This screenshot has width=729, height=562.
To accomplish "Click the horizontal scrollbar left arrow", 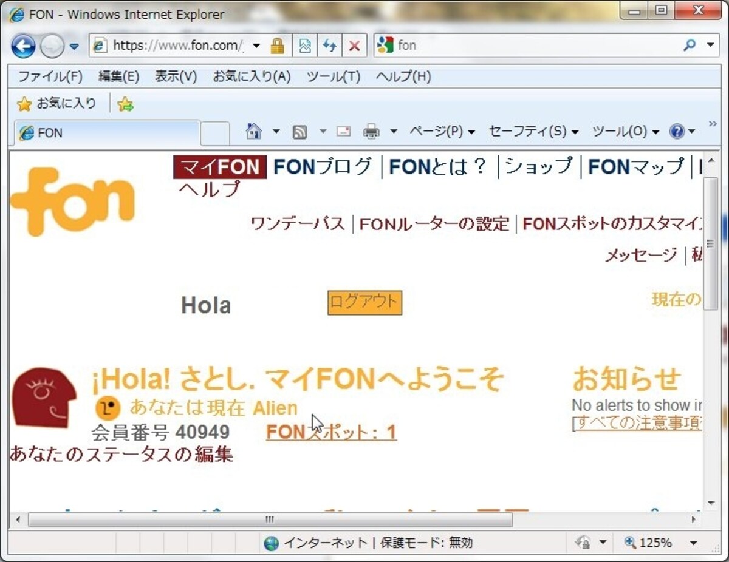I will point(17,520).
